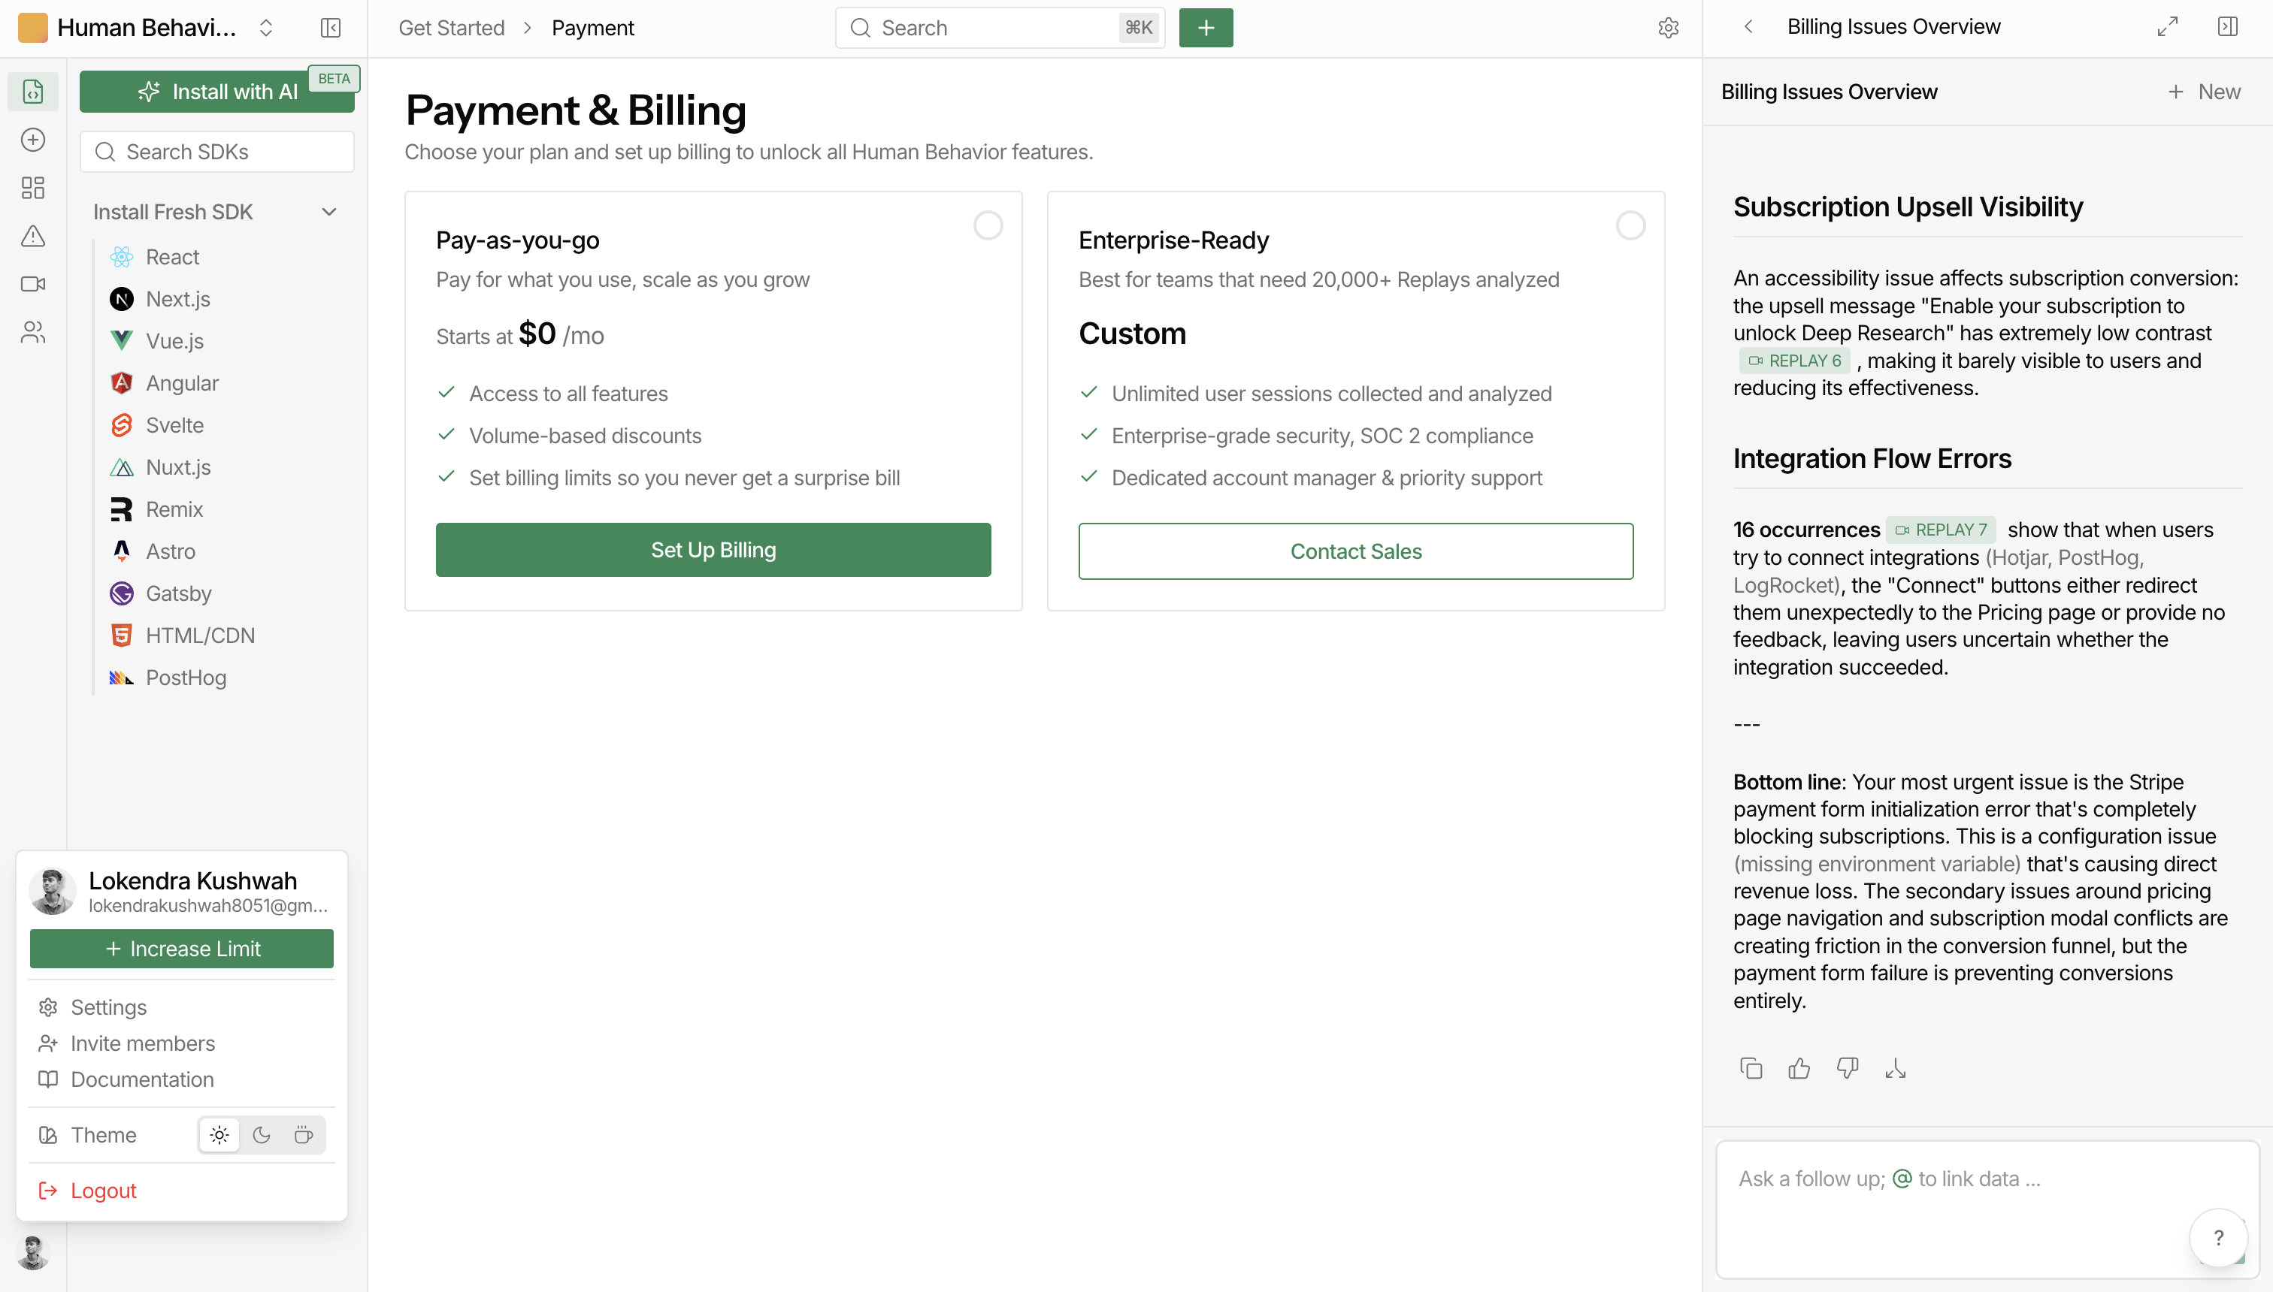Switch theme to dark mode moon icon
The width and height of the screenshot is (2273, 1292).
pos(261,1135)
